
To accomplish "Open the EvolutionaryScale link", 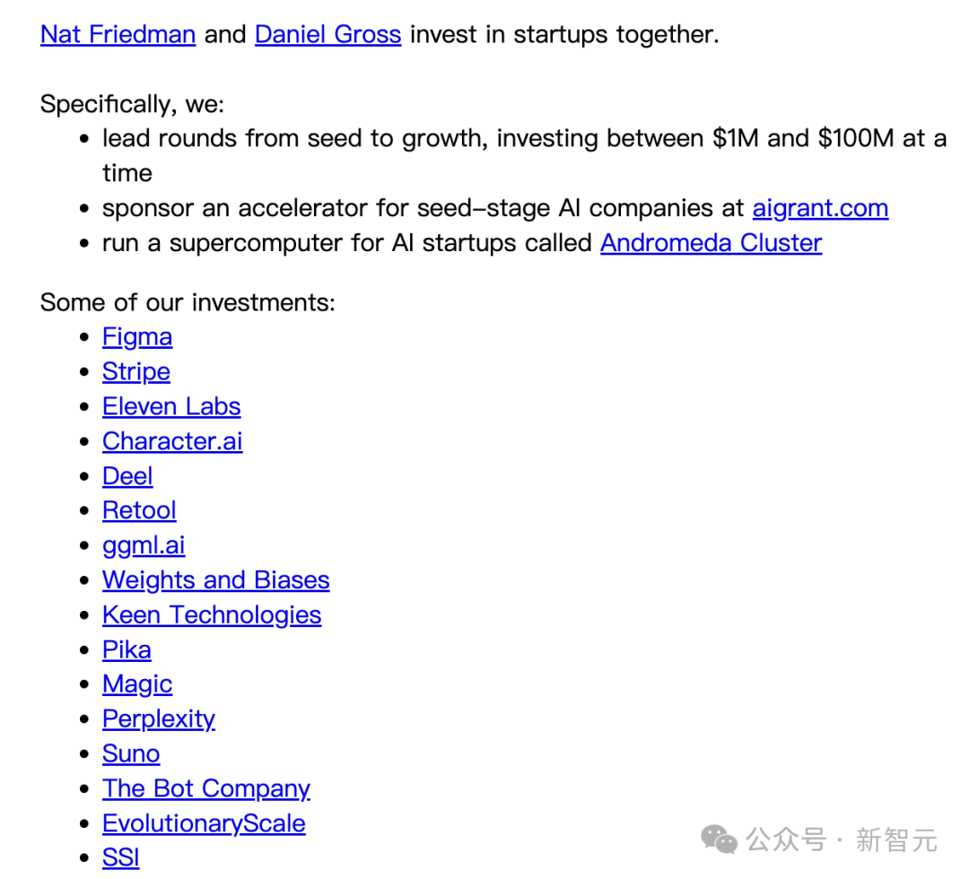I will pyautogui.click(x=204, y=824).
